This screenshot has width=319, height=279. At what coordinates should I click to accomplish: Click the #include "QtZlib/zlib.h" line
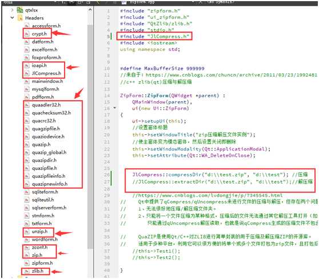[156, 24]
